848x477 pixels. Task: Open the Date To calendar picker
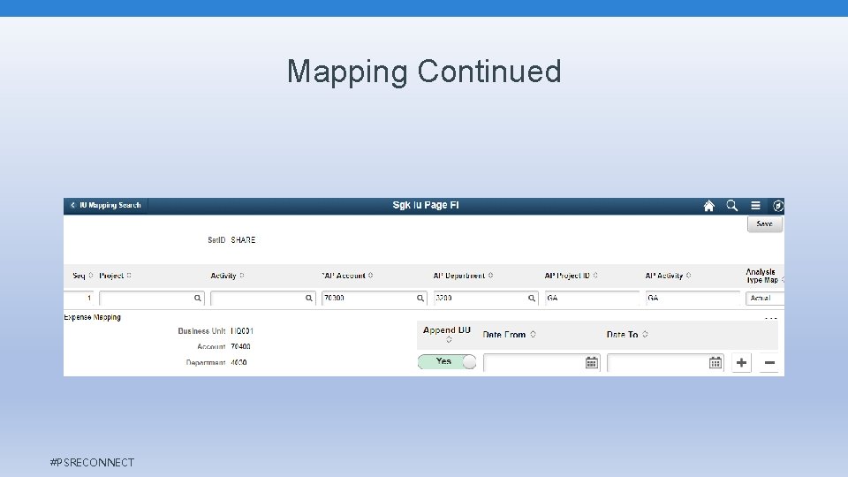pos(715,362)
